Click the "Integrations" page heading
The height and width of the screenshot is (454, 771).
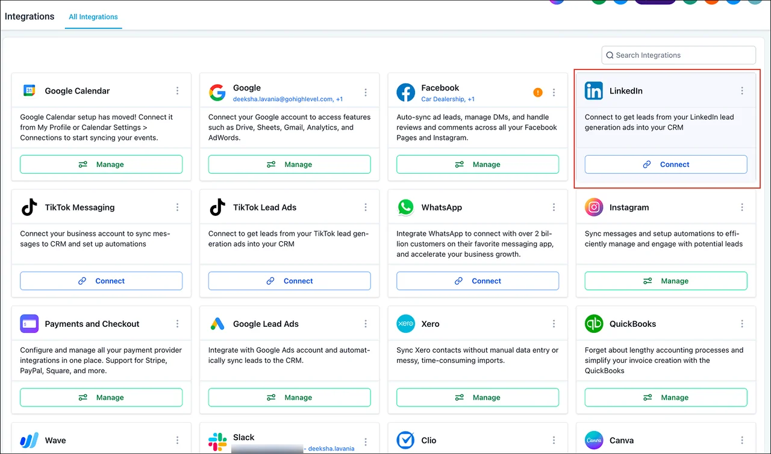[x=30, y=16]
